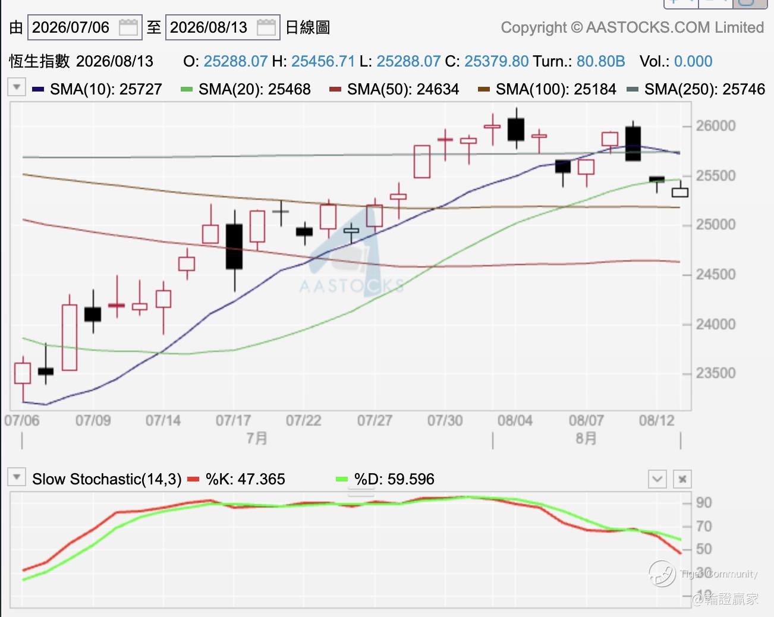Click the 日線圖 chart type label

(308, 27)
